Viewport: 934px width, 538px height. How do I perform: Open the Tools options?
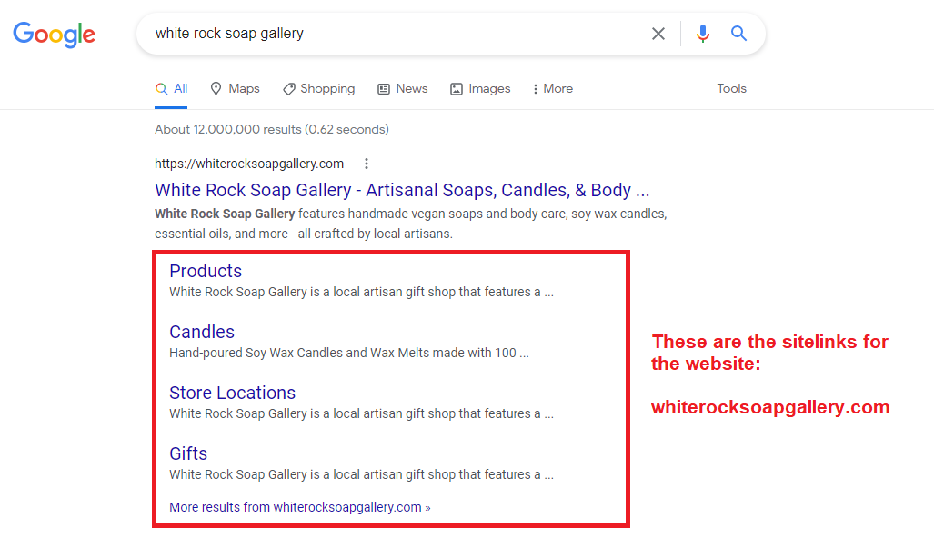click(x=731, y=89)
